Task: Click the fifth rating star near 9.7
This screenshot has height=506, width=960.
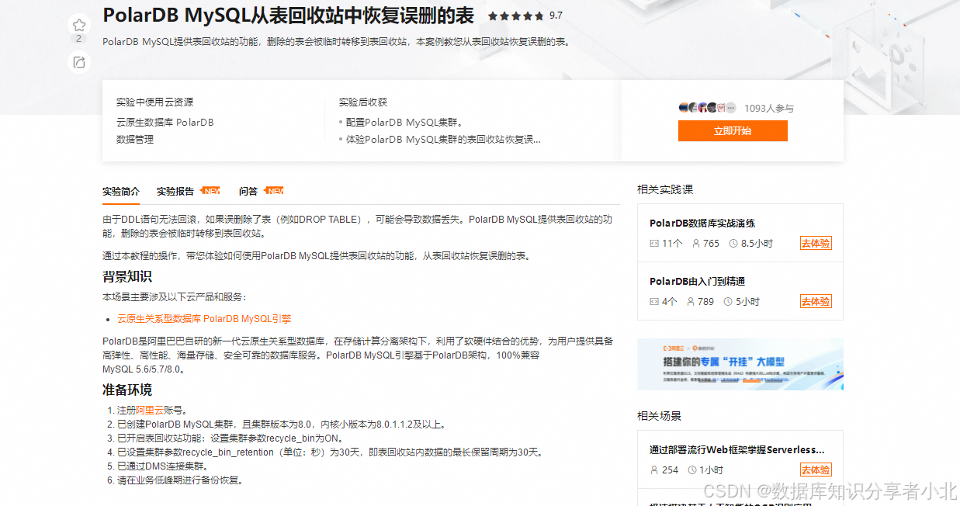Action: click(539, 15)
